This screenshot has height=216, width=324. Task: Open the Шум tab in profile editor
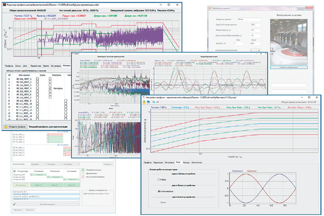point(25,66)
